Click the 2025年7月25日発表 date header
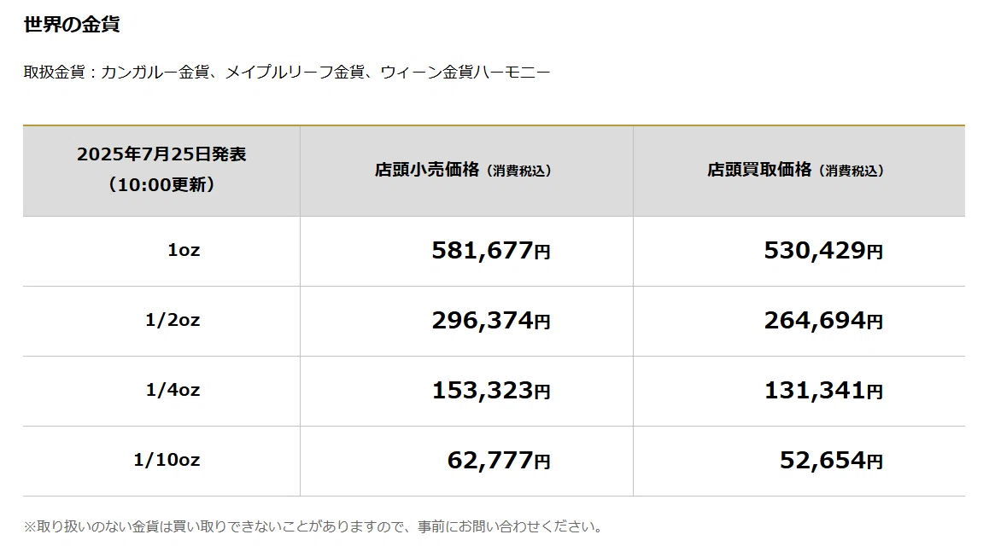The height and width of the screenshot is (546, 995). [161, 154]
